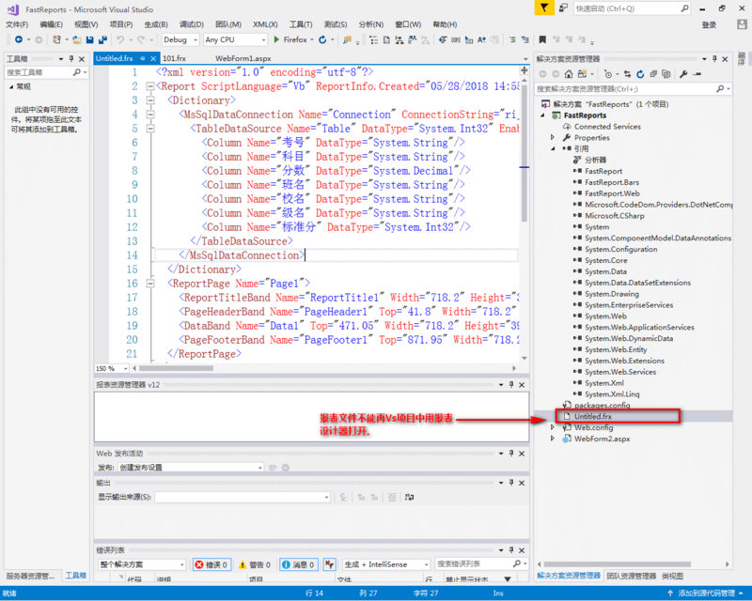Switch to the WebForm1.aspx tab
The image size is (752, 601).
243,58
